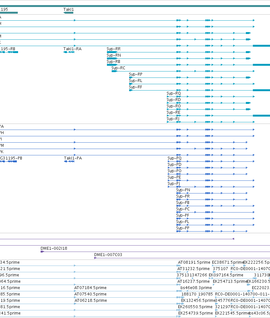The image size is (270, 318).
Task: Click the Syp-PO protein label
Action: (x=175, y=171)
